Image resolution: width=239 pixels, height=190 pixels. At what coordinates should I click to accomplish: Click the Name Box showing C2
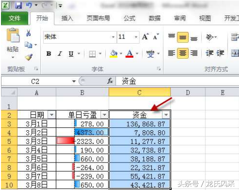(36, 81)
